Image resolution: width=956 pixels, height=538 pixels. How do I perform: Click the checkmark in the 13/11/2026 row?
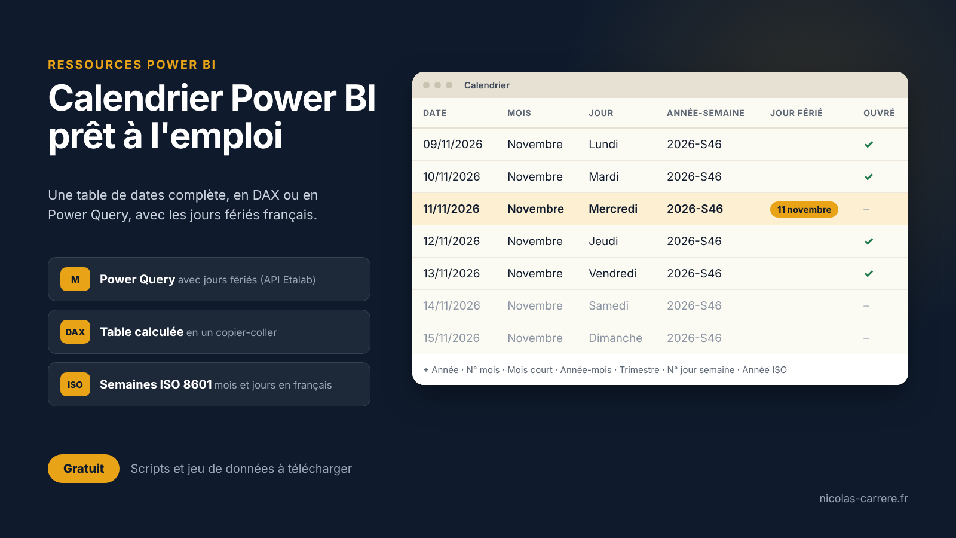[869, 274]
